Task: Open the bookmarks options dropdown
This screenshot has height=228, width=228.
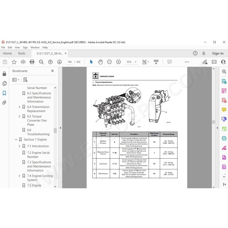Action: pyautogui.click(x=16, y=80)
